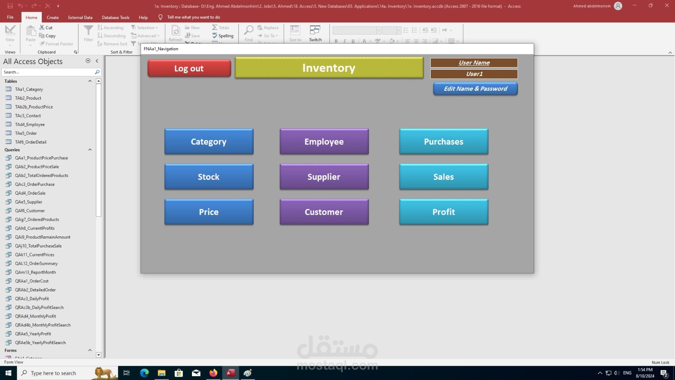This screenshot has height=380, width=675.
Task: Click the Access app icon in the taskbar
Action: [x=230, y=373]
